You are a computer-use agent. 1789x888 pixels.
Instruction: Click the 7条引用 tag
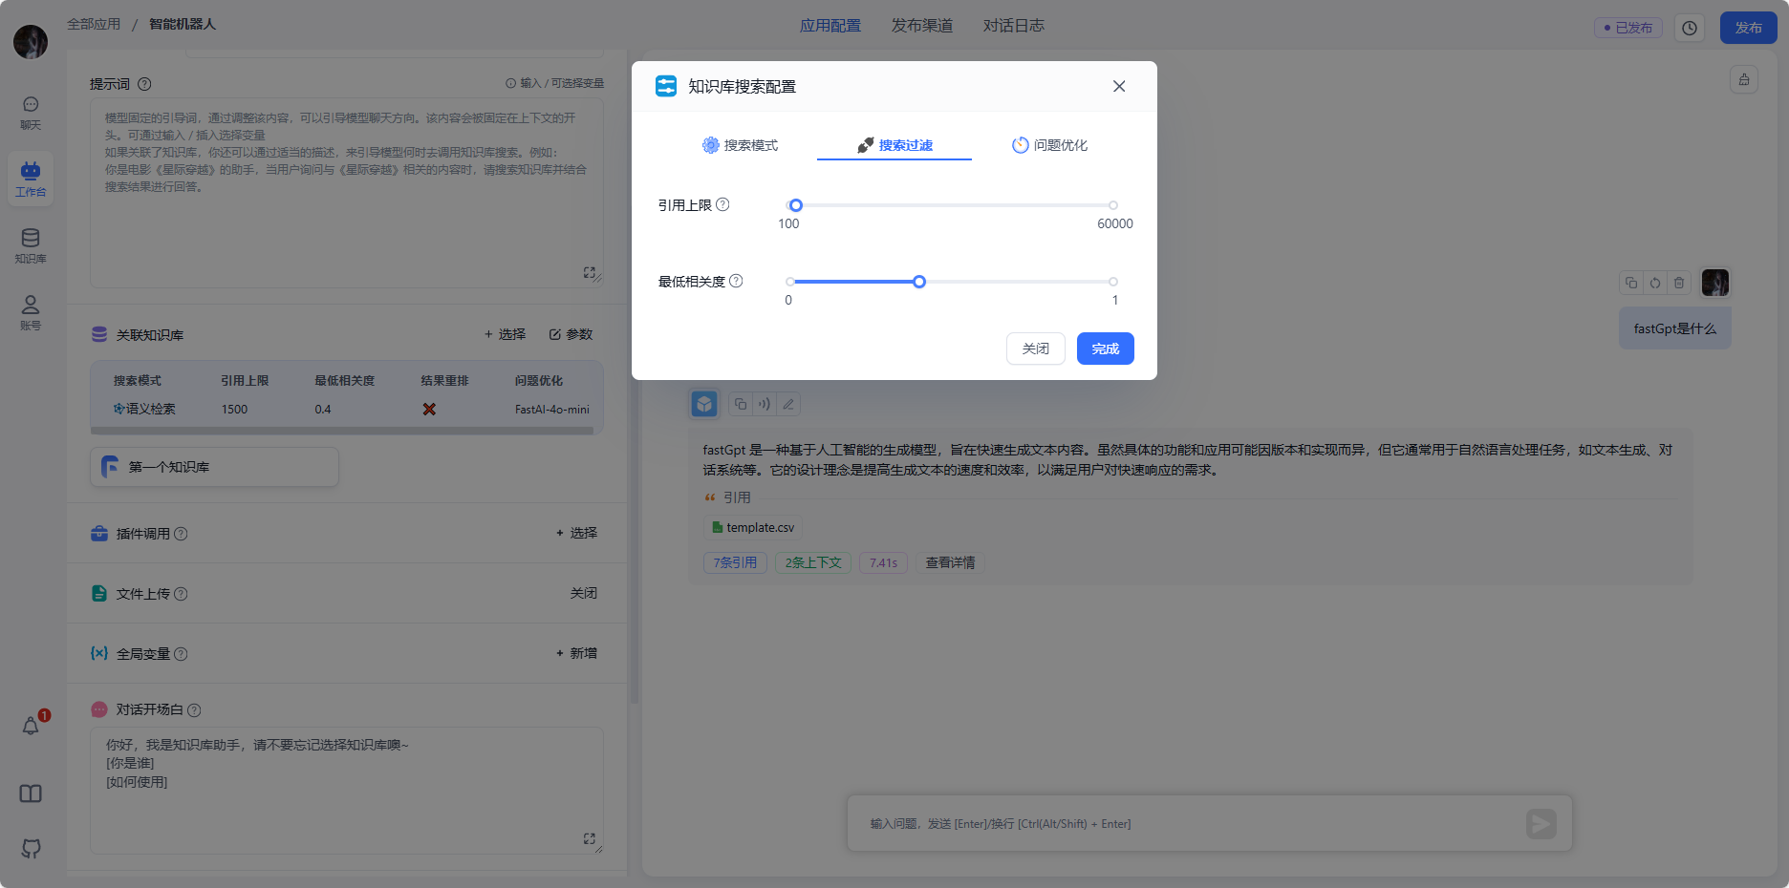(735, 562)
